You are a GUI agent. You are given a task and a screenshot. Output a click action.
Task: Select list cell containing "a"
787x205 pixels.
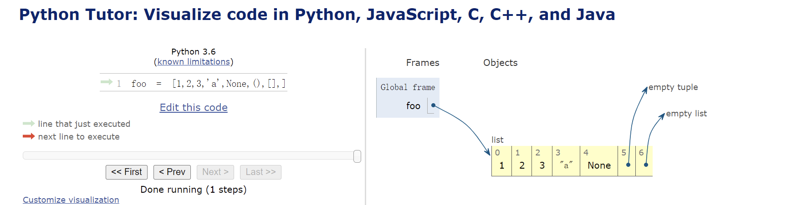tap(566, 165)
